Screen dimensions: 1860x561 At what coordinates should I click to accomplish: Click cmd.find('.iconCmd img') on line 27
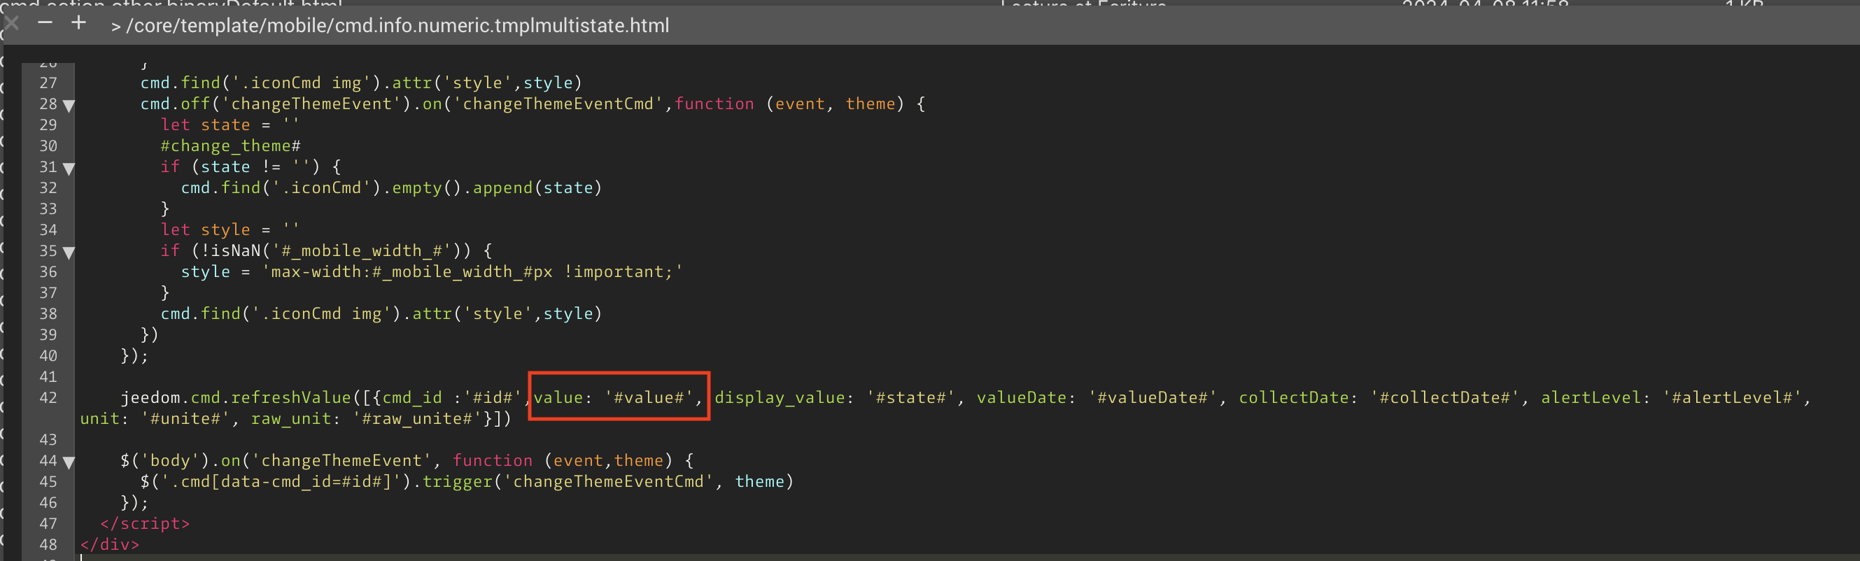[260, 83]
